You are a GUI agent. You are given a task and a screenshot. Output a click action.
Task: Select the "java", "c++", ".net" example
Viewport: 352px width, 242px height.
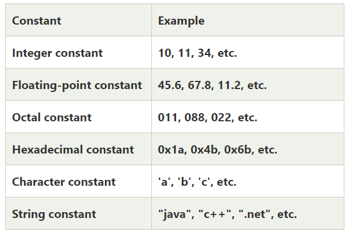[228, 214]
